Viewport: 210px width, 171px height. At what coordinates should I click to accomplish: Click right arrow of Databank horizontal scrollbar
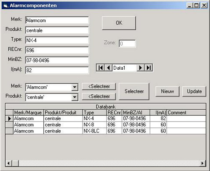(203, 163)
